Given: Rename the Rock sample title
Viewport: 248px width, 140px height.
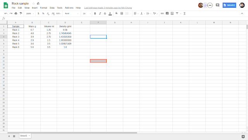Looking at the screenshot, I should pos(20,3).
